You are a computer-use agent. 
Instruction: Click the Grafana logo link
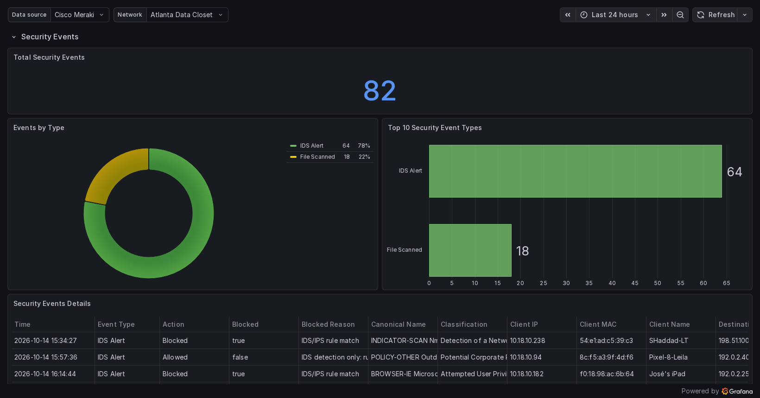click(737, 392)
